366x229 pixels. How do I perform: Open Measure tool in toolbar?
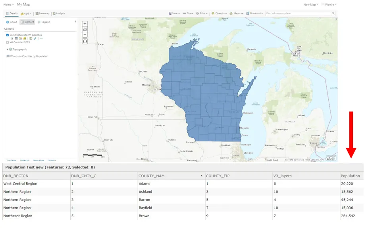(x=237, y=13)
